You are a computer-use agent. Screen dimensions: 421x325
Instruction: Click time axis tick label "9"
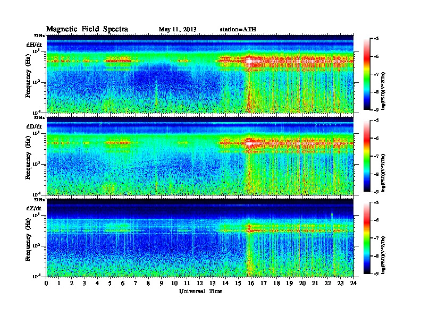coord(162,283)
